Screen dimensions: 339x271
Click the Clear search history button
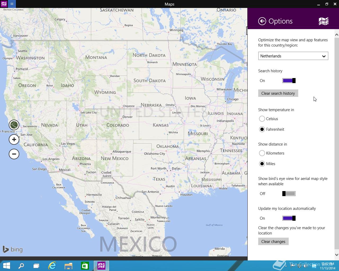[x=278, y=93]
